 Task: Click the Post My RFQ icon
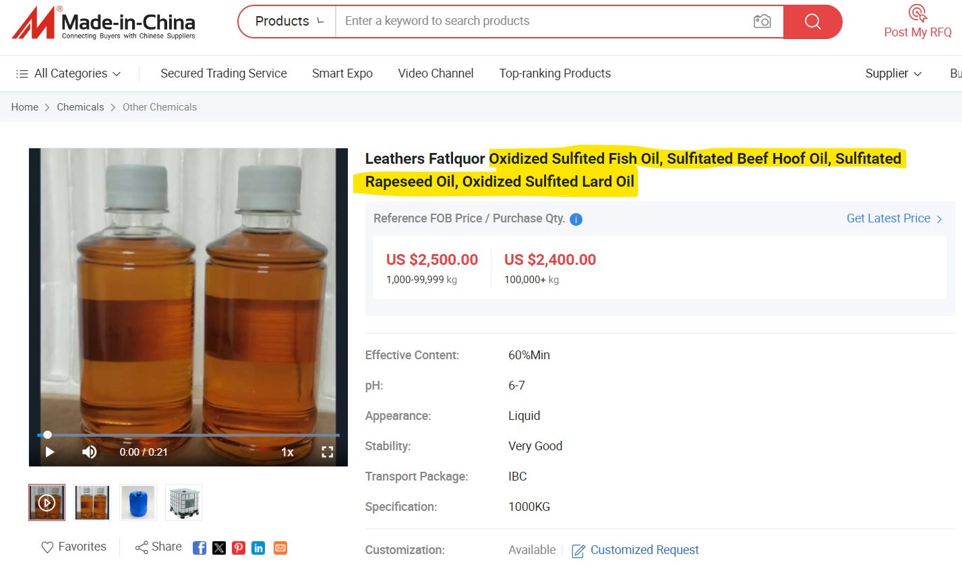[917, 13]
